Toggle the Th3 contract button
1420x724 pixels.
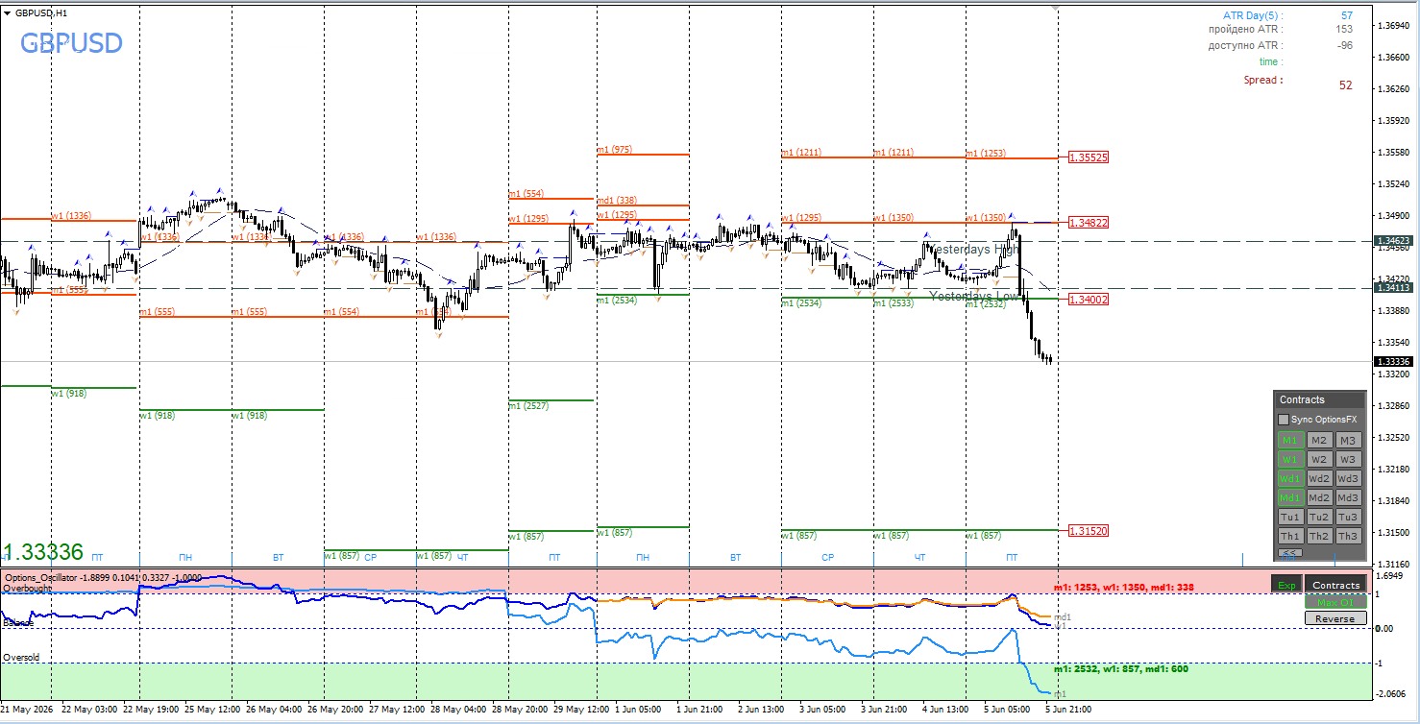tap(1349, 537)
